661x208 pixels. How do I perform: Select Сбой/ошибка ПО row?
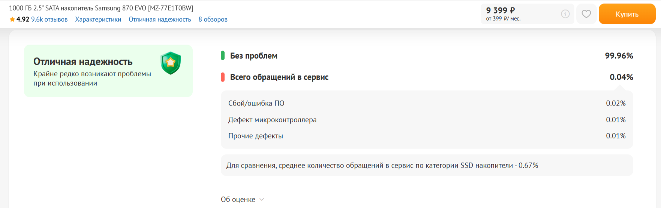pos(427,103)
